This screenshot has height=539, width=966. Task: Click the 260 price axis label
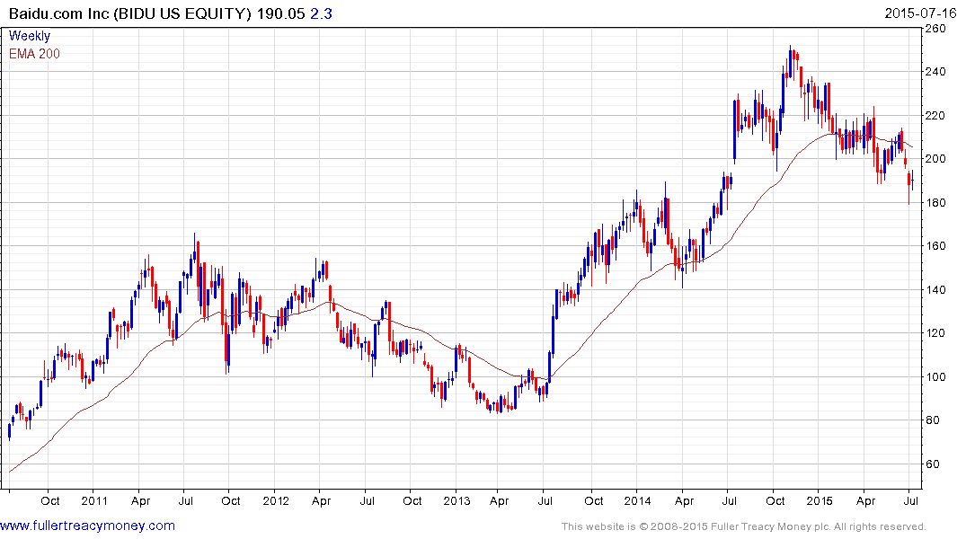pyautogui.click(x=935, y=29)
